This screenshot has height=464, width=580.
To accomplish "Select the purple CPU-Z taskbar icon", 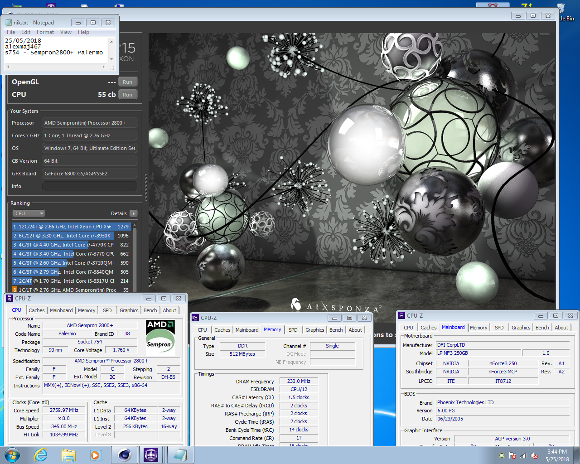I will pyautogui.click(x=151, y=455).
